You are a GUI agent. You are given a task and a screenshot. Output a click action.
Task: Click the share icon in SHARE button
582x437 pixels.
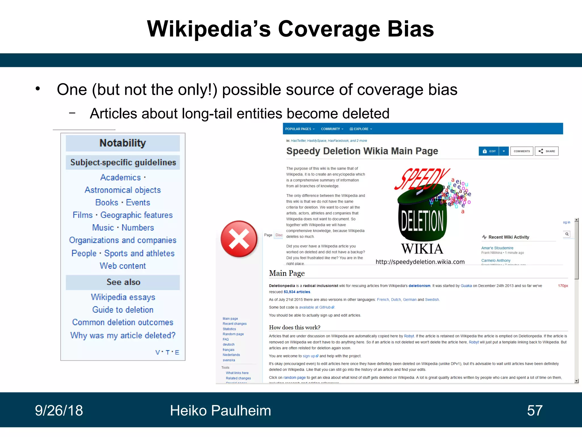[541, 151]
